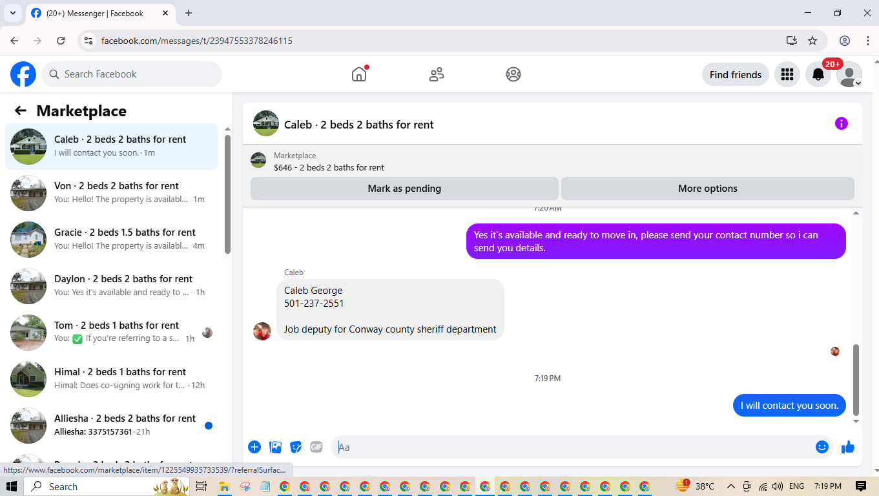Open weather widget showing 38°C
This screenshot has width=879, height=496.
coord(696,486)
